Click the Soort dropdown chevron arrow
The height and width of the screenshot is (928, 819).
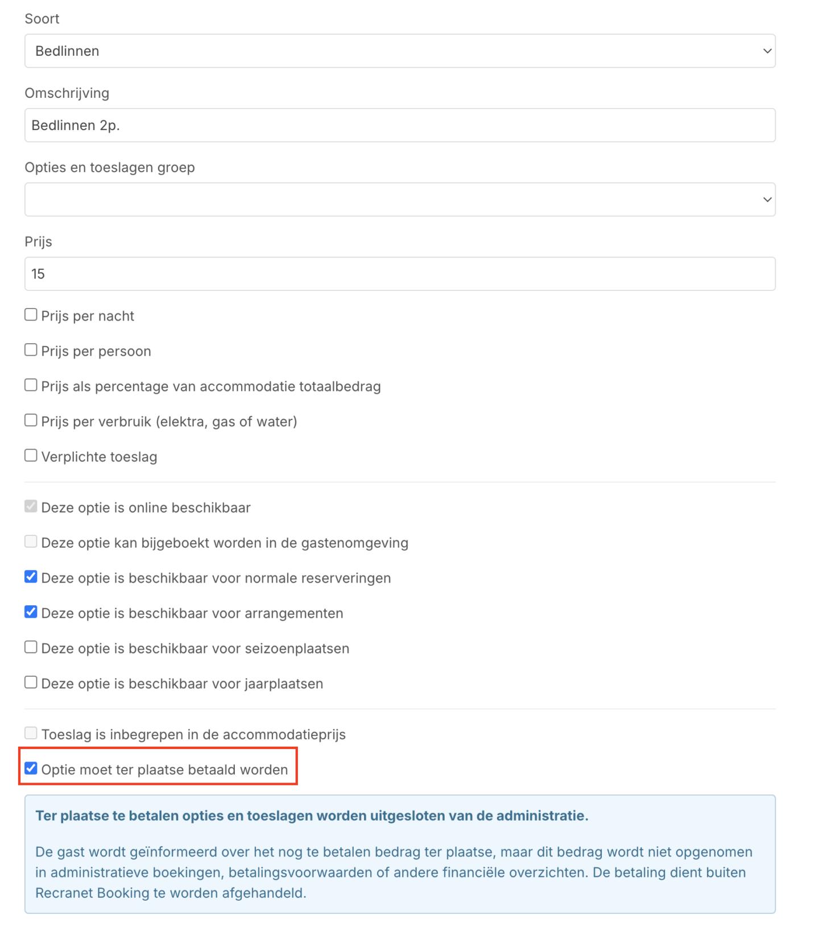pos(767,51)
